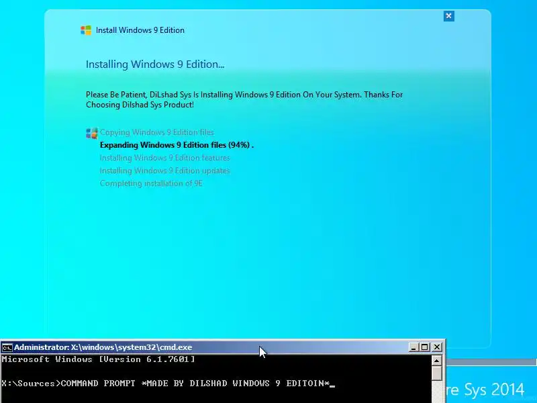This screenshot has height=403, width=537.
Task: Open the cmd.exe system menu icon
Action: point(7,348)
